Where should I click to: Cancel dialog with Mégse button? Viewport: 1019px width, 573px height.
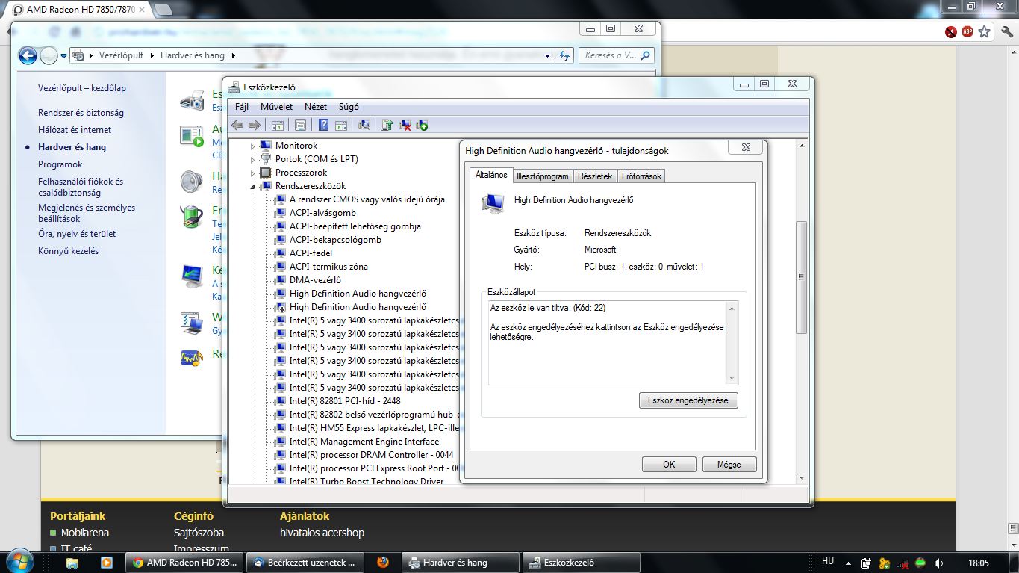(x=729, y=464)
